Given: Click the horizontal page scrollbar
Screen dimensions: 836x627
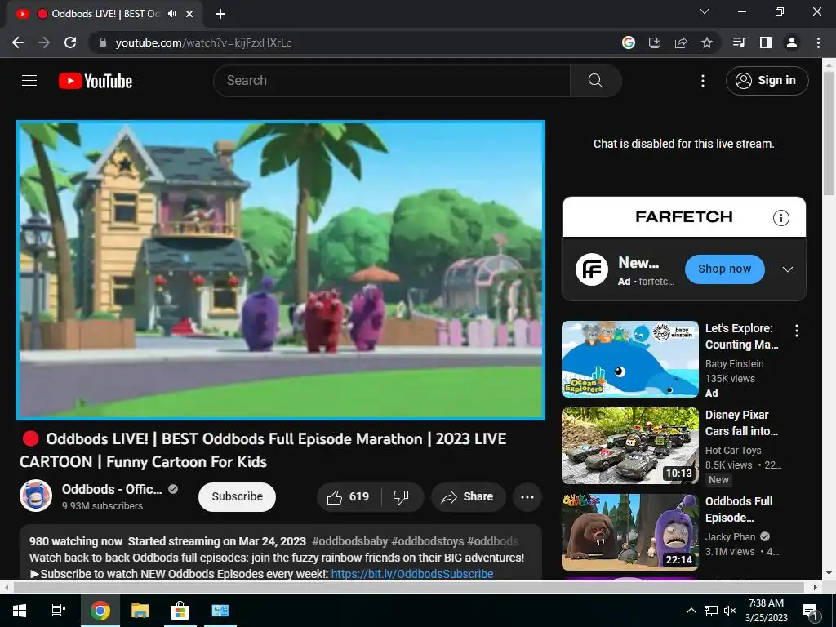Looking at the screenshot, I should 408,587.
